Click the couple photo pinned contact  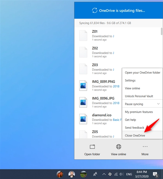coord(60,174)
